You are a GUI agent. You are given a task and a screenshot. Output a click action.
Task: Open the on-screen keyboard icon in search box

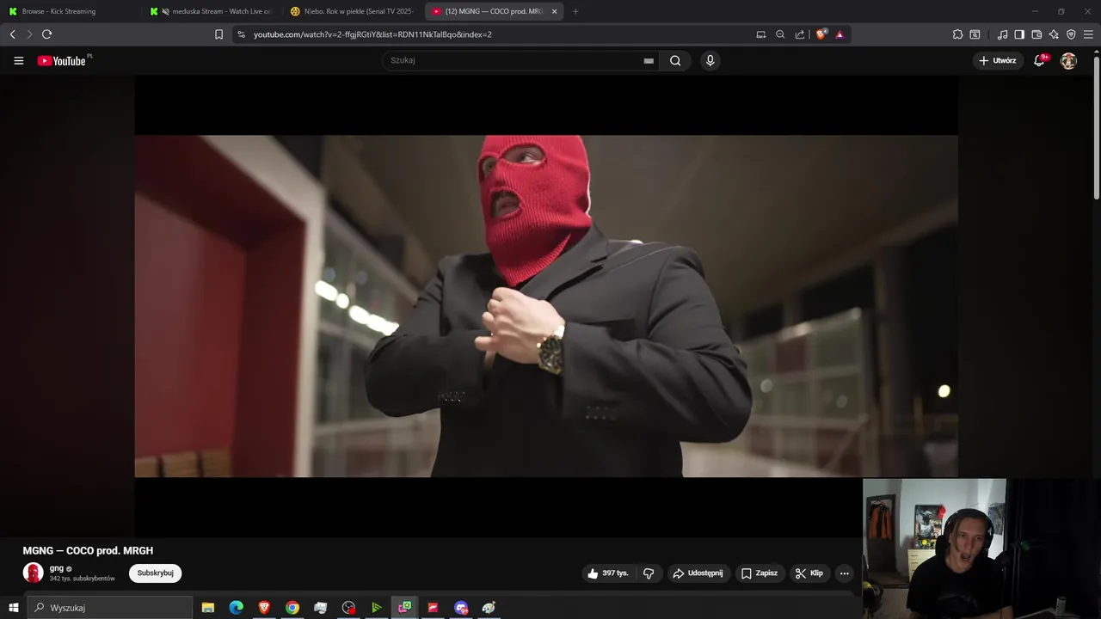click(x=649, y=61)
